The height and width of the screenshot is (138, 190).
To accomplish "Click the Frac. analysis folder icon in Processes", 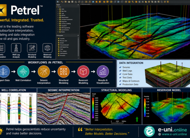I will [59, 51].
